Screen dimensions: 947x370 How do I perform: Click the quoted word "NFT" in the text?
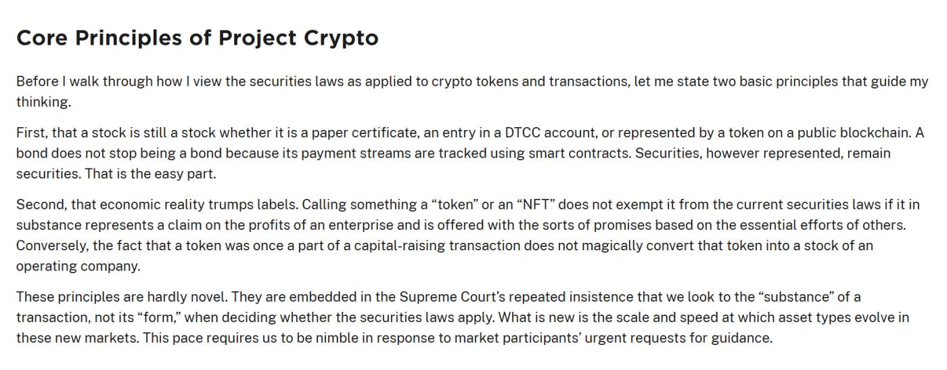(537, 204)
